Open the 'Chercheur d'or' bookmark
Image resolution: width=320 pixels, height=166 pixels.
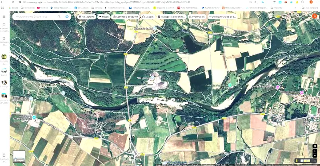click(x=115, y=8)
